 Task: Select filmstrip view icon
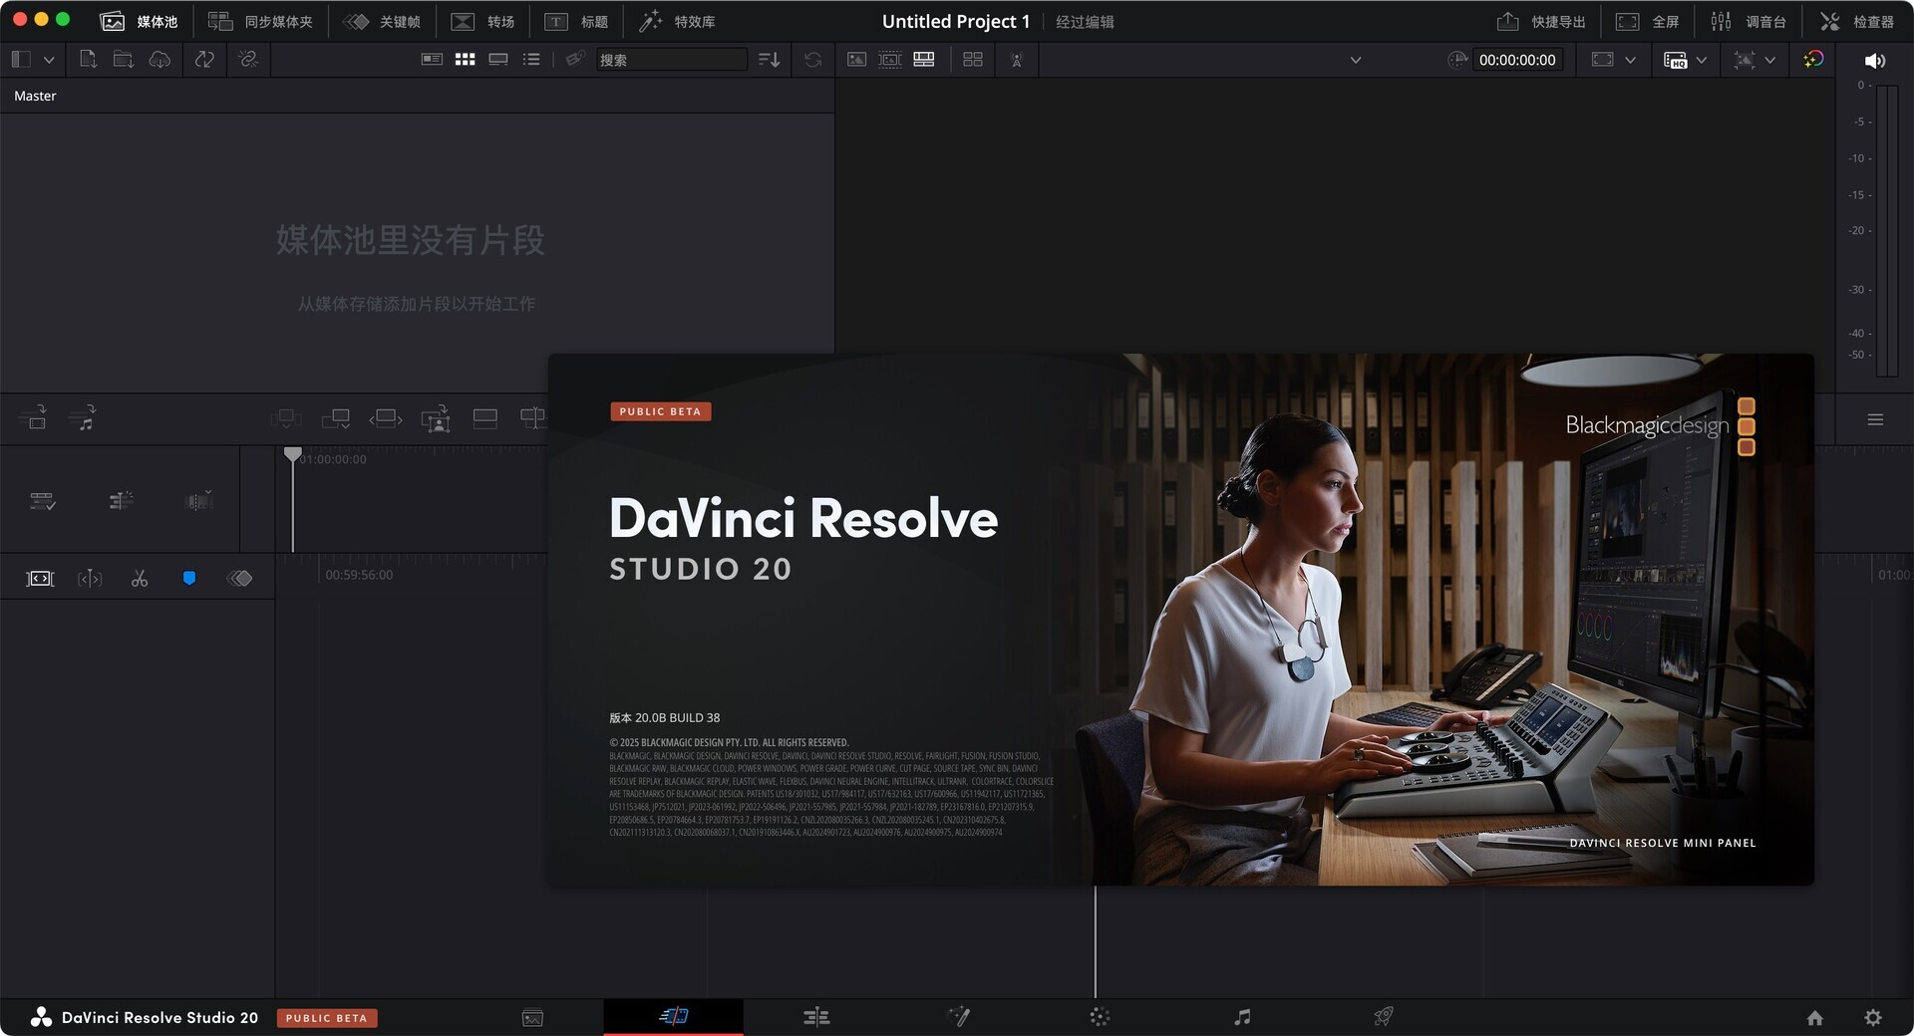click(x=498, y=60)
